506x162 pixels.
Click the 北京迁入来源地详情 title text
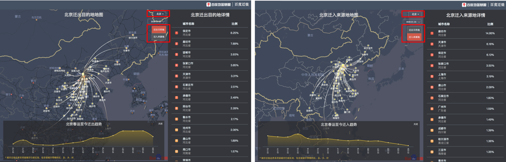tap(465, 15)
